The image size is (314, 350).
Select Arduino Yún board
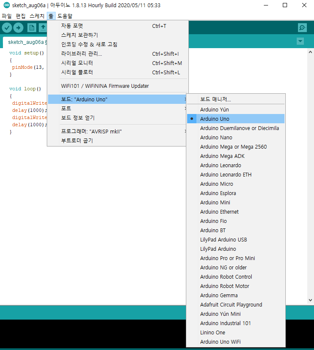coord(236,110)
